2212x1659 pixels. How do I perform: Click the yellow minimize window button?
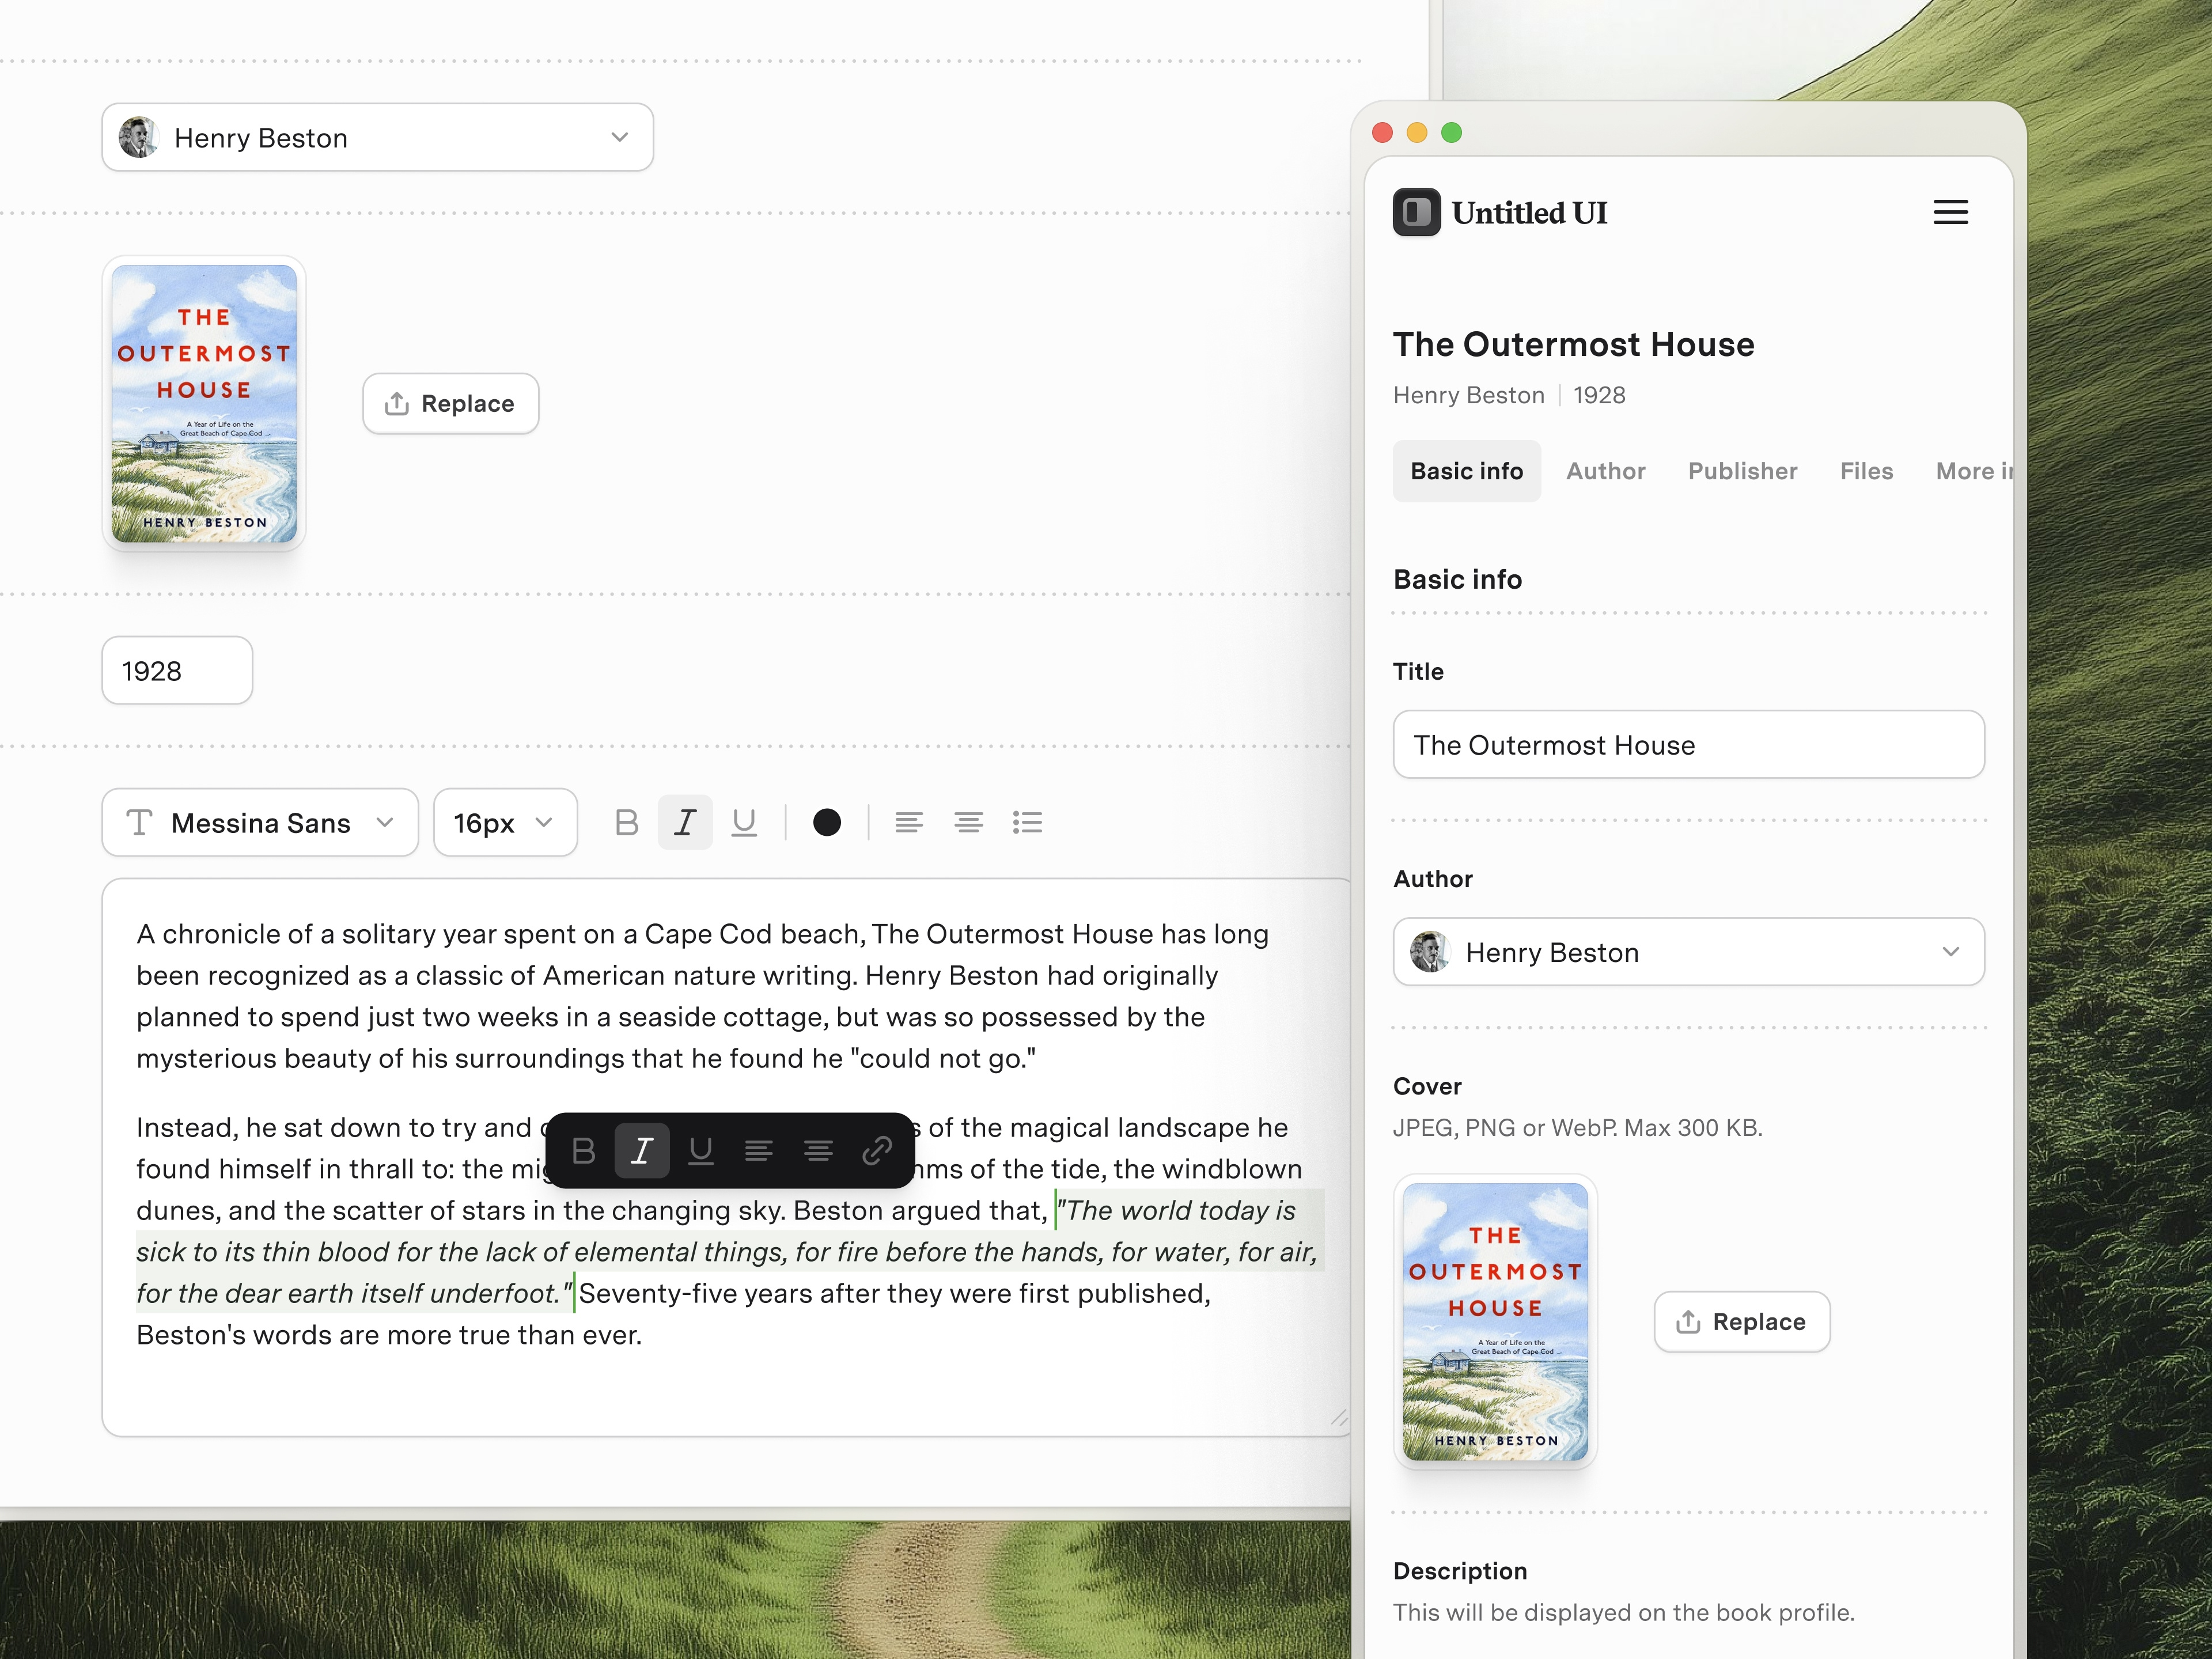[1417, 133]
